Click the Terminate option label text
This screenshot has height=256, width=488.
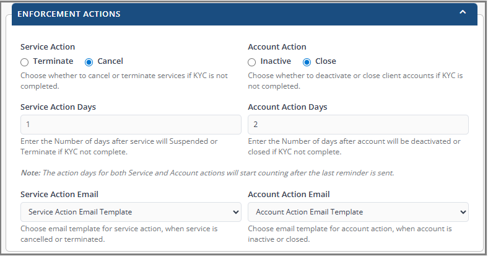click(x=53, y=61)
